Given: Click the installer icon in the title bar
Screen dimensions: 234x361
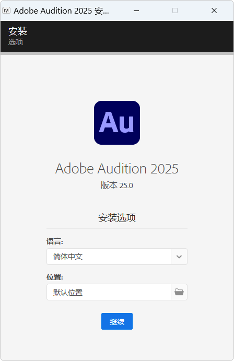Looking at the screenshot, I should [6, 10].
